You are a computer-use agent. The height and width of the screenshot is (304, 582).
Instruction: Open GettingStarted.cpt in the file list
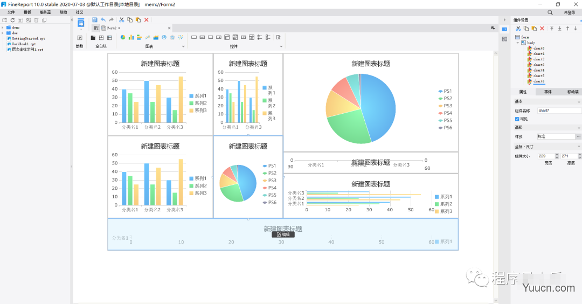[26, 39]
